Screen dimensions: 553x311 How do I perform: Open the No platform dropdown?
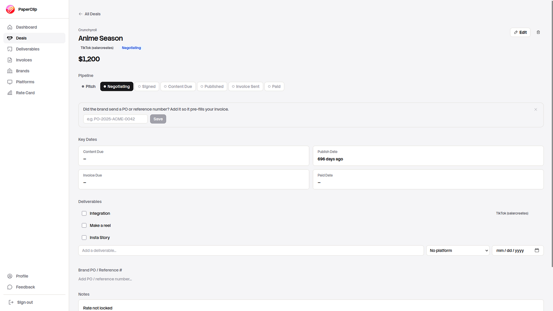point(458,251)
